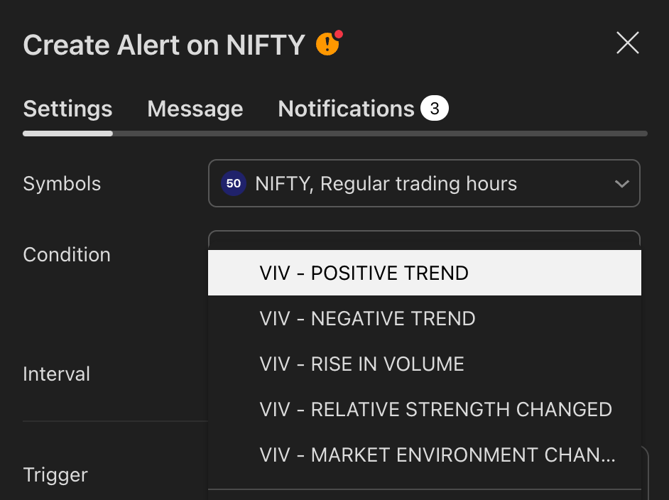Open the Message tab
669x500 pixels.
[195, 109]
